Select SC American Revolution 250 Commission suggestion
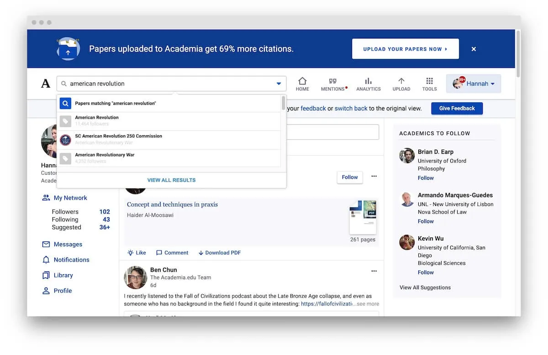548x355 pixels. tap(169, 140)
